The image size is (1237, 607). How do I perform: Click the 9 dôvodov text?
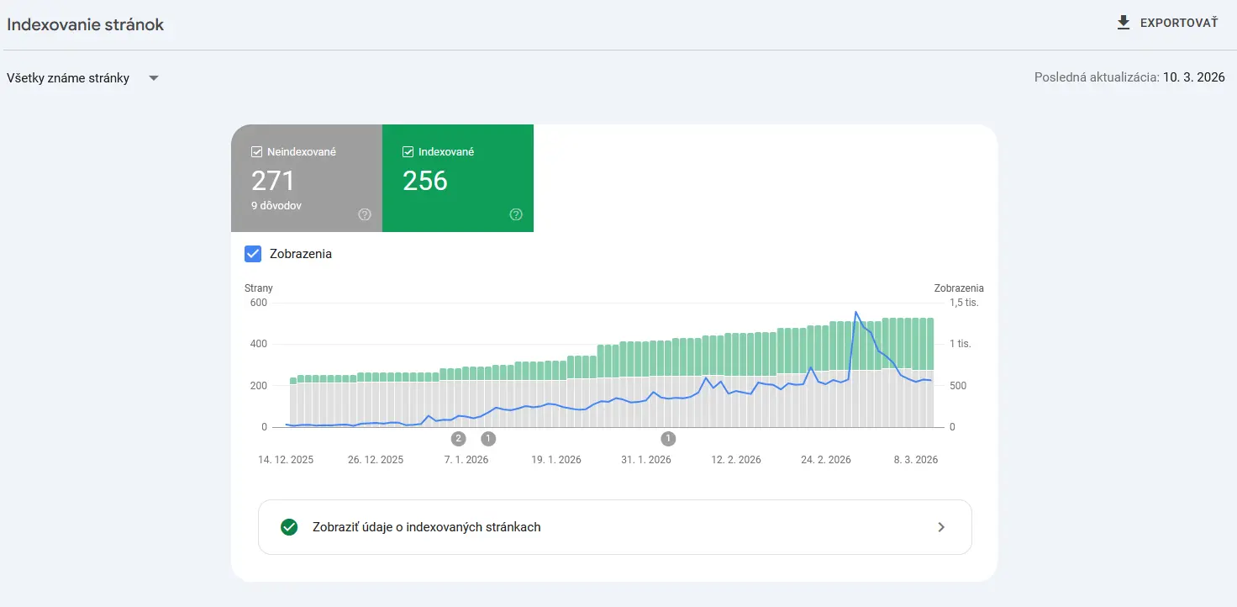276,205
